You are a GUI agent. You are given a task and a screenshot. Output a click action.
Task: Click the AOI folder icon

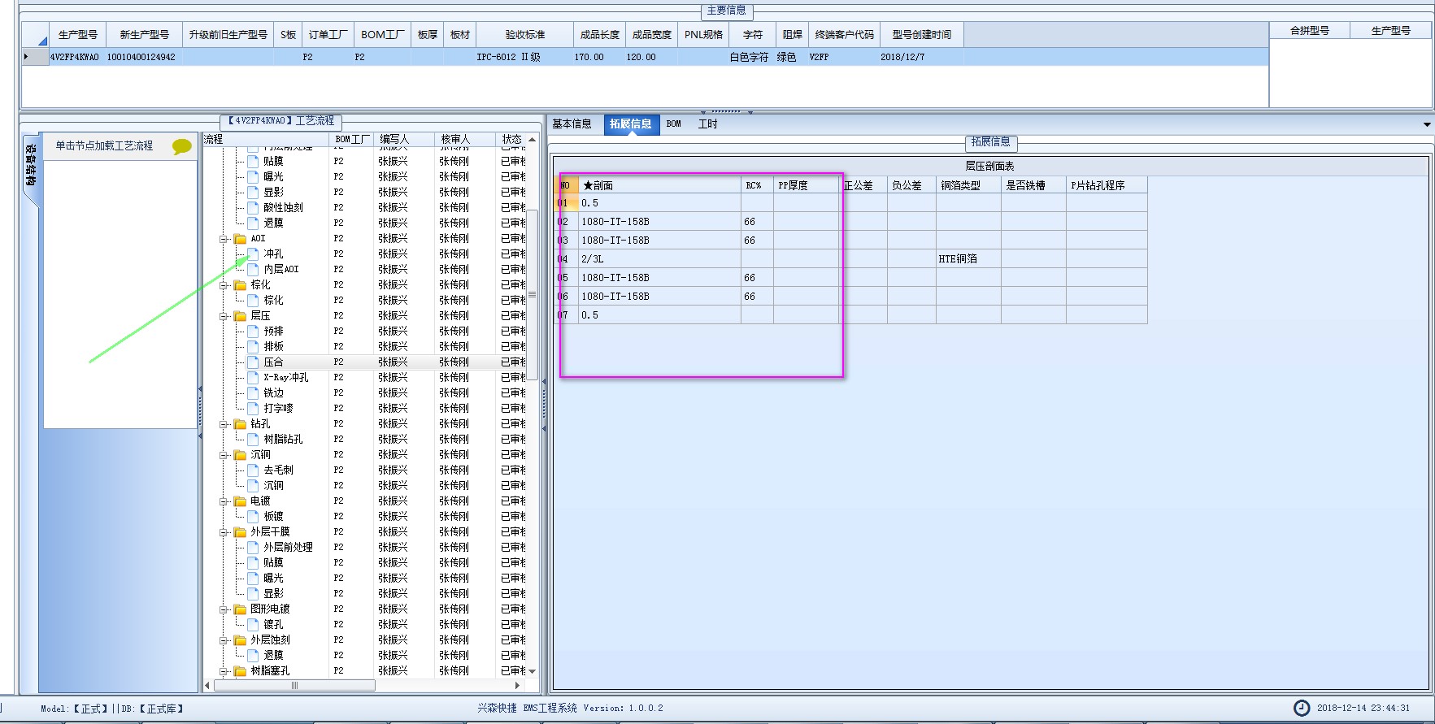(240, 239)
